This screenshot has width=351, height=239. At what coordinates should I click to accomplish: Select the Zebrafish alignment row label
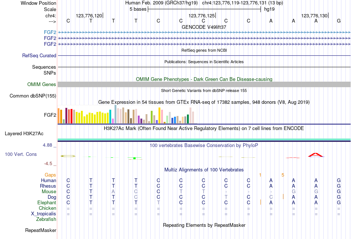point(46,219)
